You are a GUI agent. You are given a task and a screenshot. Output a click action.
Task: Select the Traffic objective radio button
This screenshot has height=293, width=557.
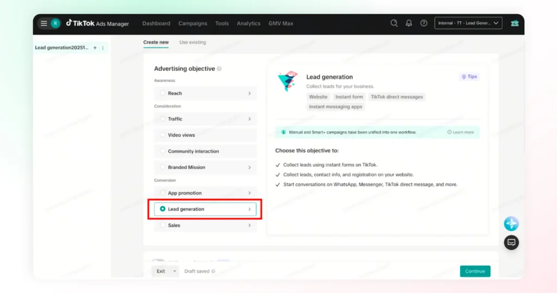click(162, 119)
